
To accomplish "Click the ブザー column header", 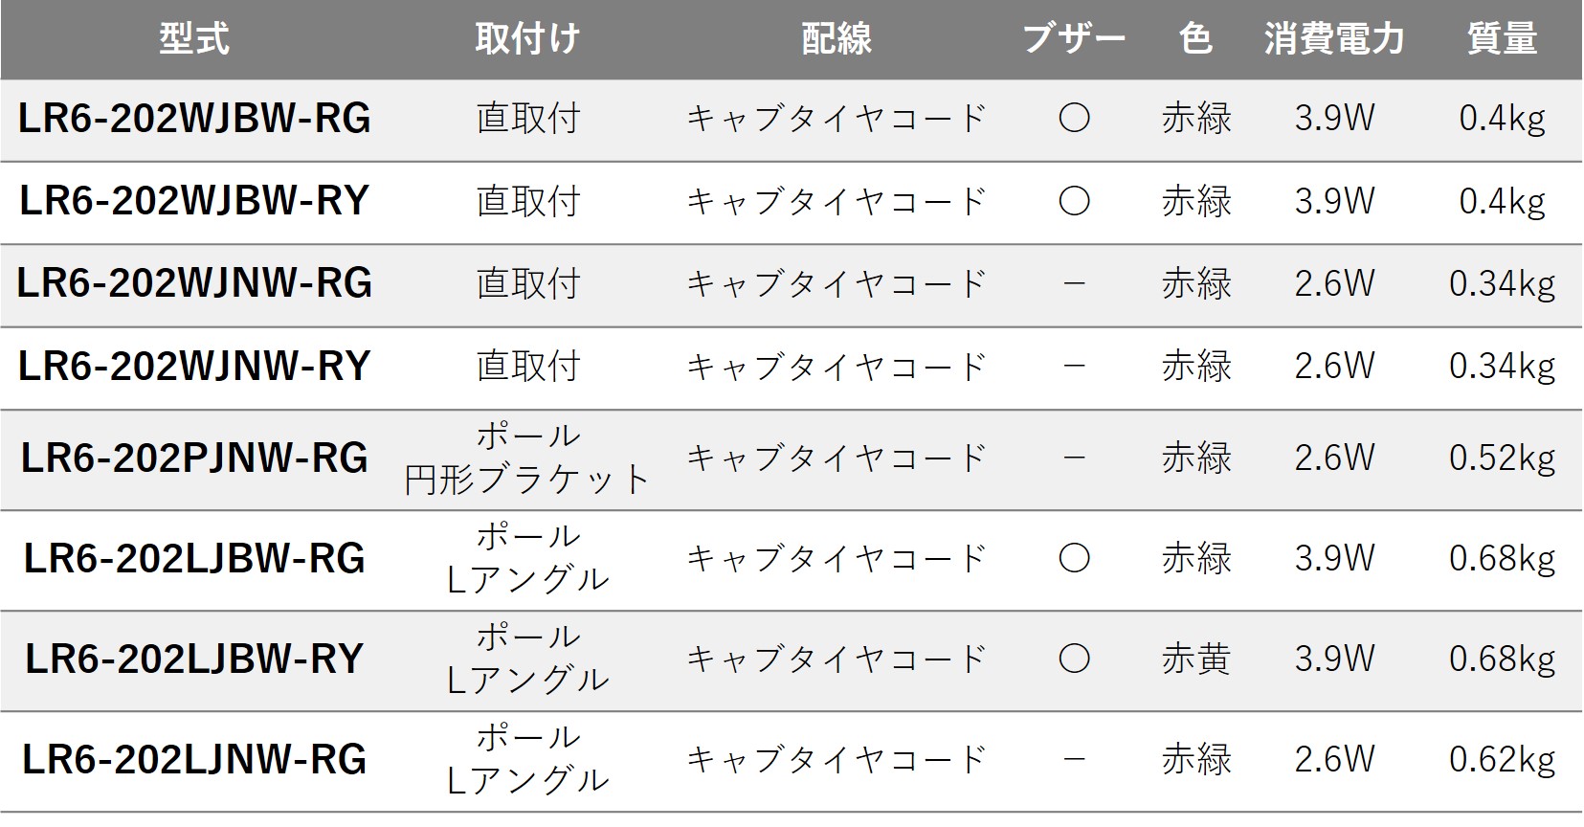I will pos(1074,39).
